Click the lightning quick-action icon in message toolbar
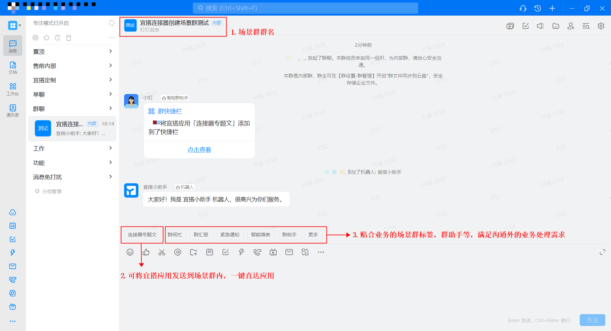 click(x=242, y=252)
